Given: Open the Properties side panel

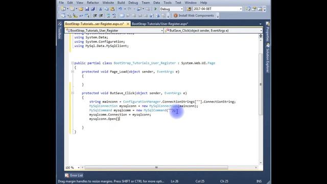Looking at the screenshot, I should (x=268, y=32).
